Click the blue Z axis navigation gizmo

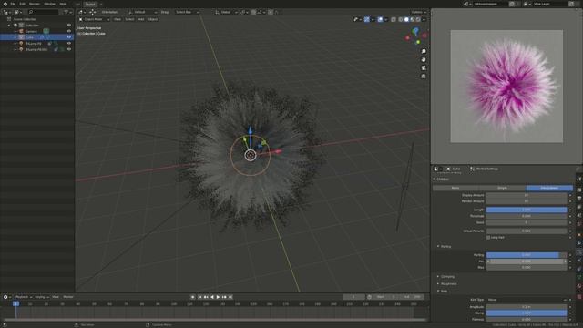pos(415,30)
